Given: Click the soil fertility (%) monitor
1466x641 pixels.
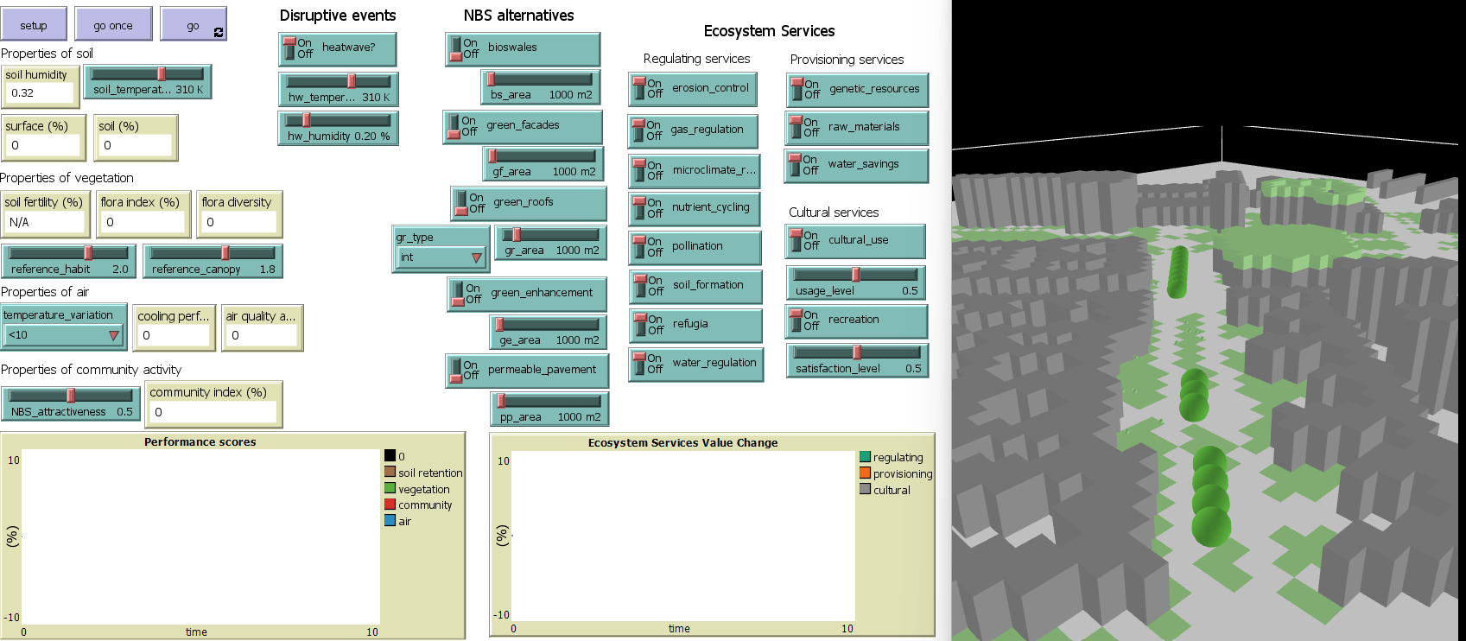Looking at the screenshot, I should 45,214.
